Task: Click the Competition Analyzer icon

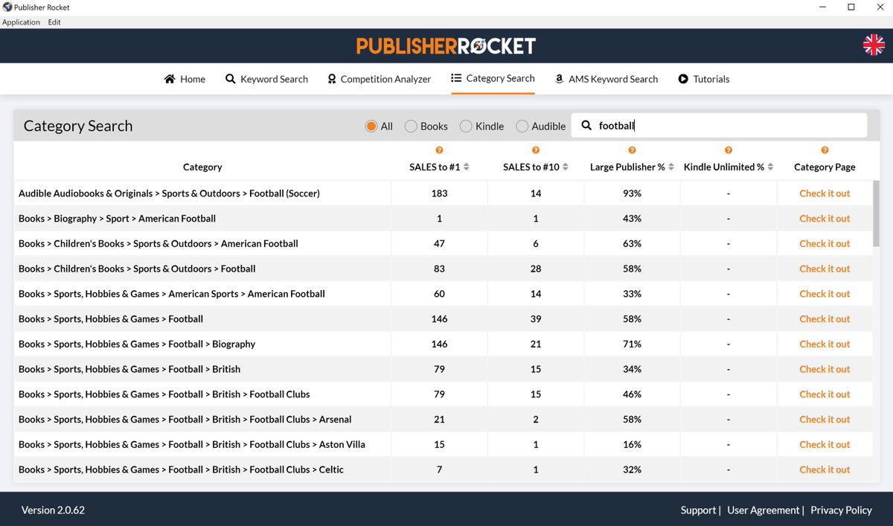Action: (332, 79)
